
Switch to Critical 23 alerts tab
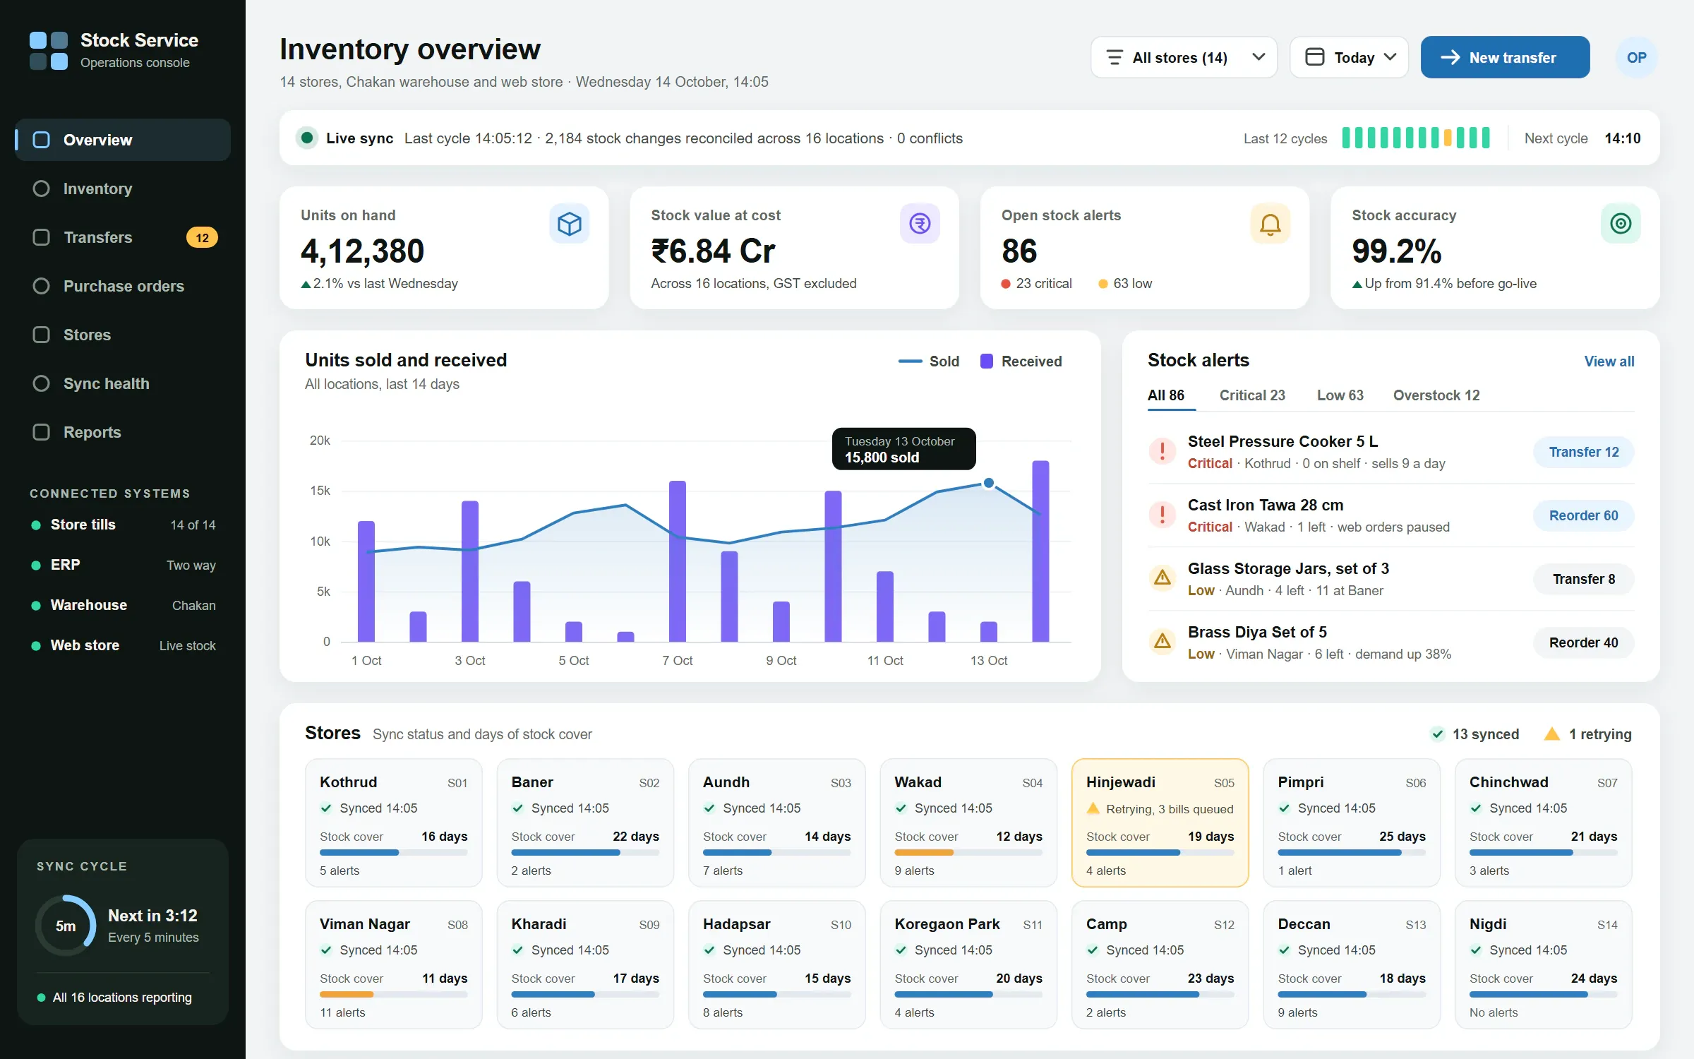(x=1252, y=395)
